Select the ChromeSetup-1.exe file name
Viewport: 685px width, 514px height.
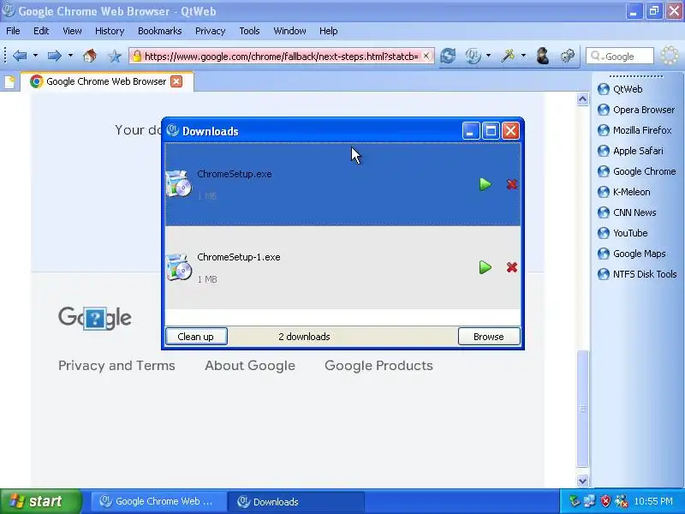coord(239,257)
